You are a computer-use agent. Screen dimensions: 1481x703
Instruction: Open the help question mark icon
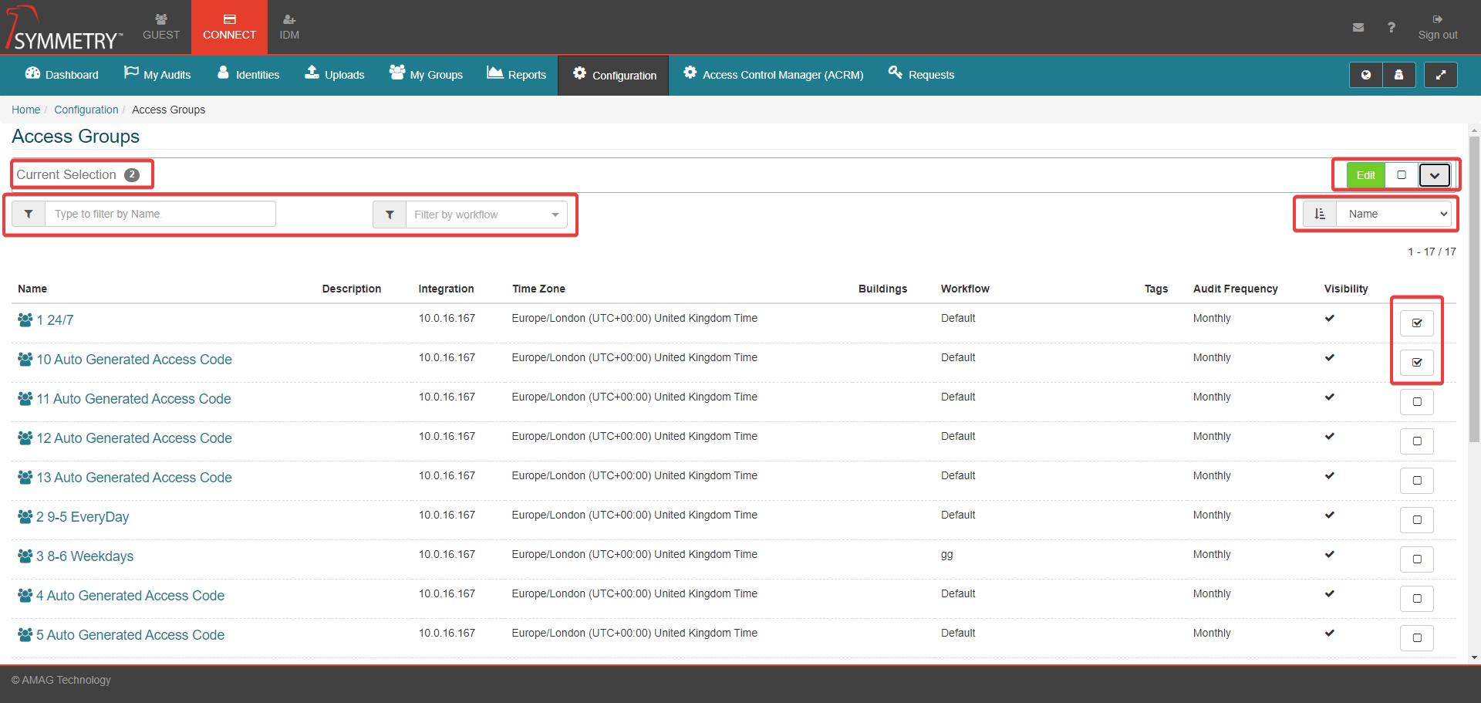pyautogui.click(x=1392, y=28)
